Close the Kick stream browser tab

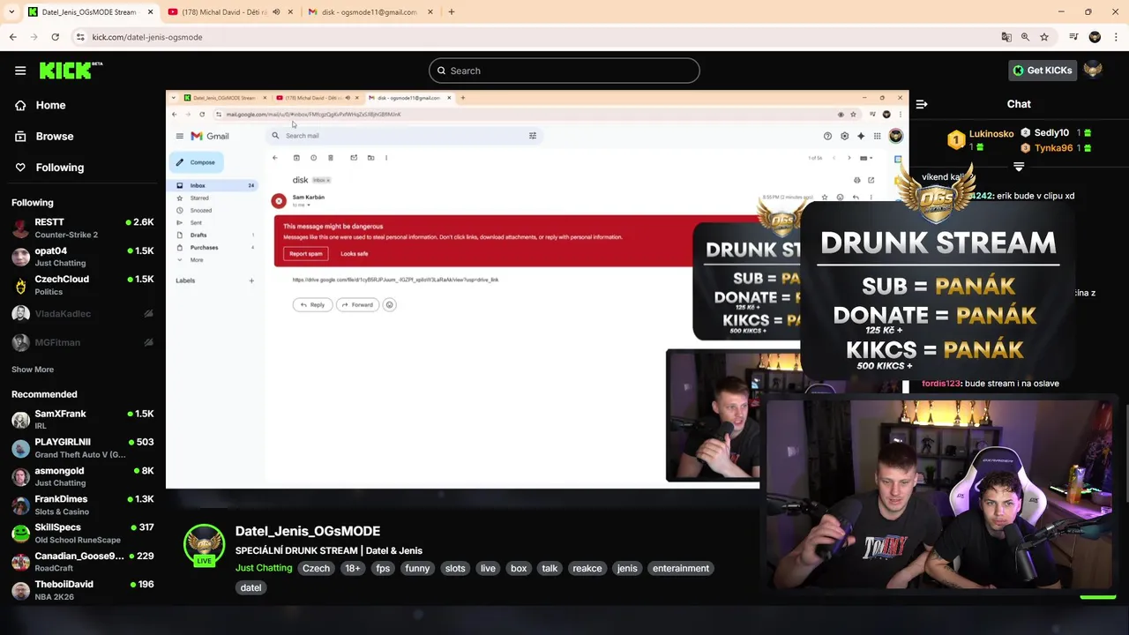pos(150,12)
